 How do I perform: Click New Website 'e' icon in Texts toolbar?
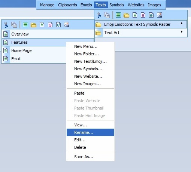coord(151,15)
